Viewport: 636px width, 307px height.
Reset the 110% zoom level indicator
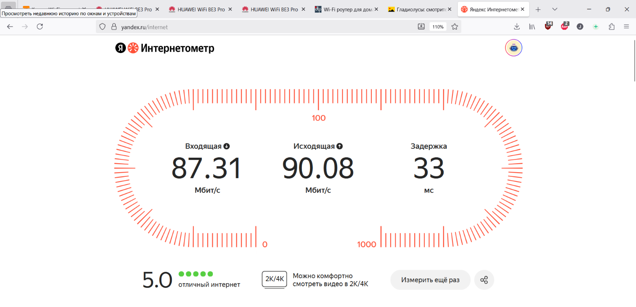tap(438, 27)
